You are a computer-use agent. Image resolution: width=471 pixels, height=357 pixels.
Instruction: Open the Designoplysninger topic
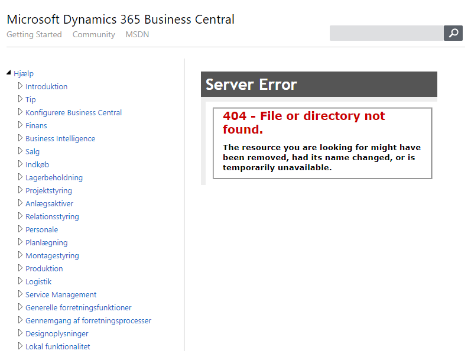pyautogui.click(x=57, y=334)
